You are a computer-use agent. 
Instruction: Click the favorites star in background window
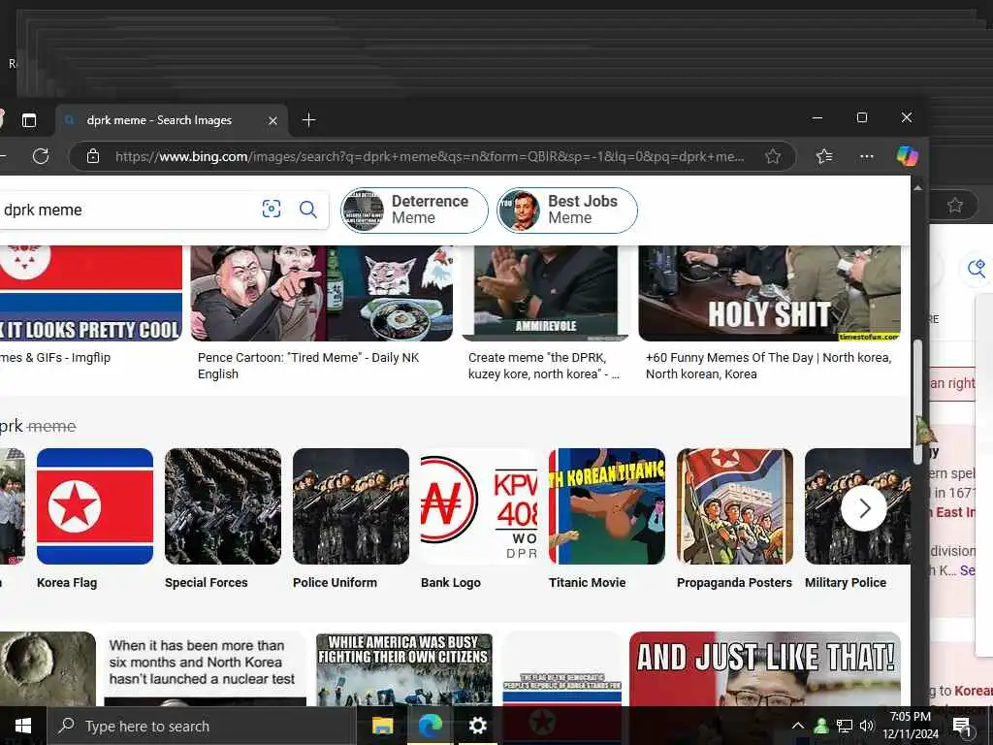click(x=955, y=205)
